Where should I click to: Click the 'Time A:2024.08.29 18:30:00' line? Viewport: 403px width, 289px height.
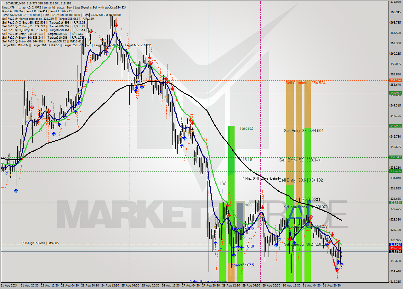pyautogui.click(x=61, y=15)
